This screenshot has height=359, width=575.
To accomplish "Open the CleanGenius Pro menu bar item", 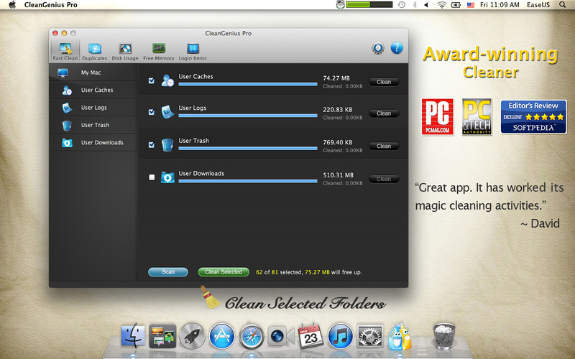I will [50, 5].
